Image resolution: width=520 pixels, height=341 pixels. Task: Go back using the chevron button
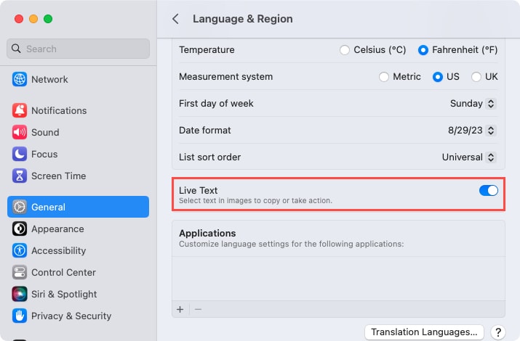point(175,19)
